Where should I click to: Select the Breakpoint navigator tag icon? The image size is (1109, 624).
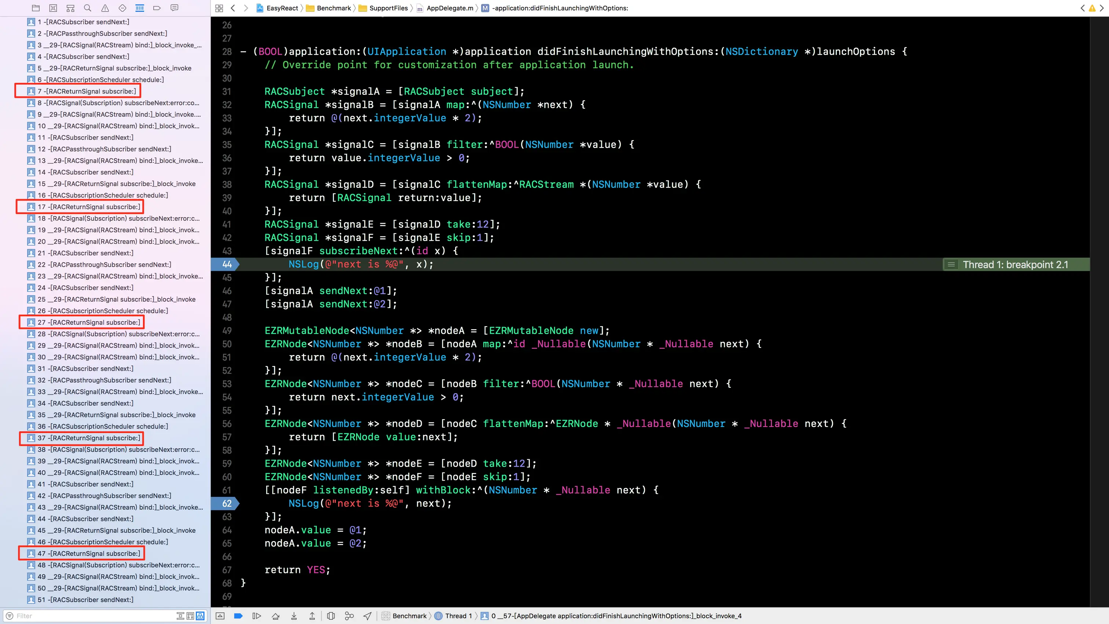pyautogui.click(x=157, y=8)
